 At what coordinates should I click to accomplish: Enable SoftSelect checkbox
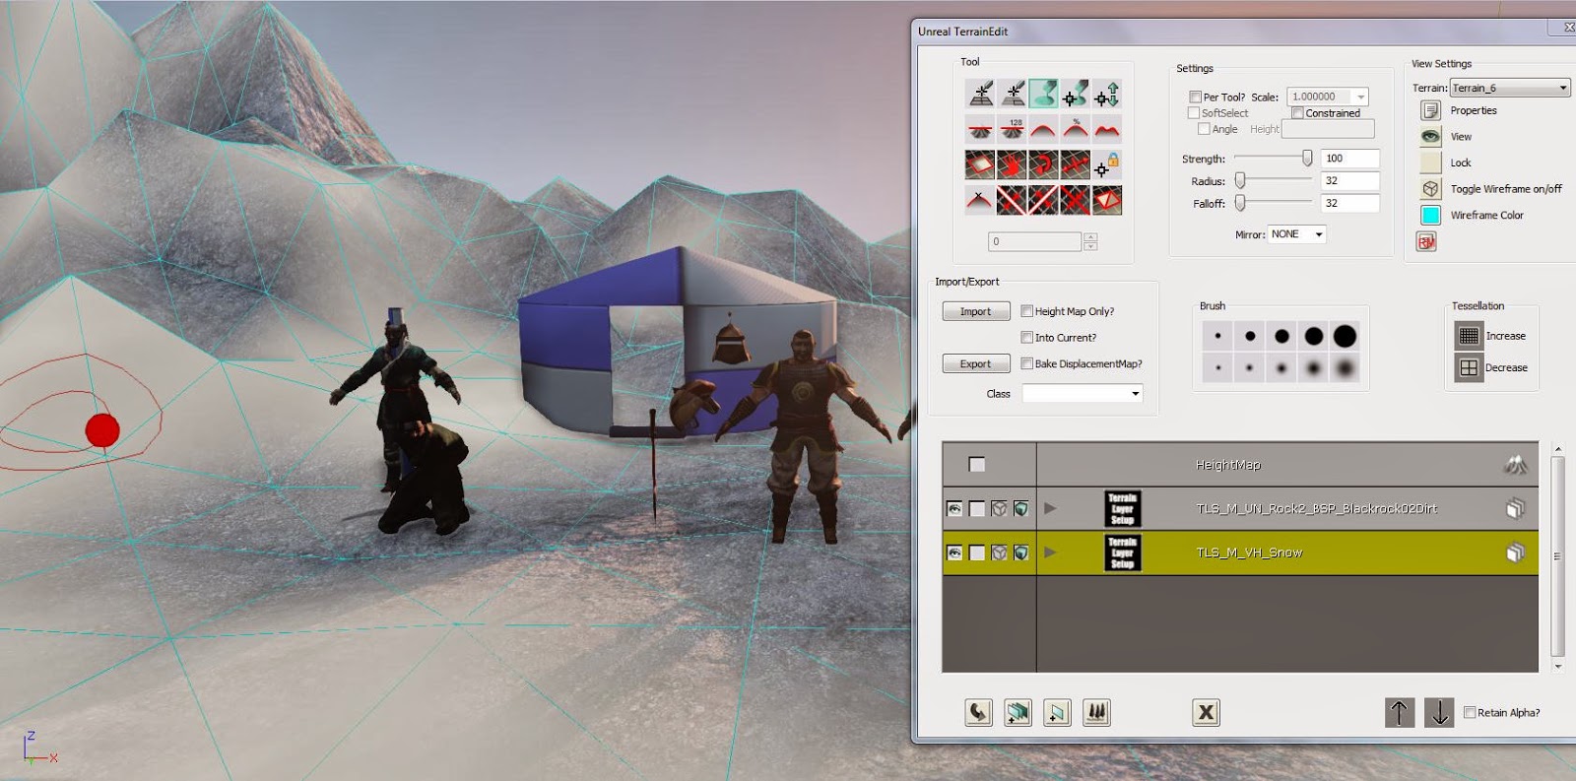tap(1194, 113)
